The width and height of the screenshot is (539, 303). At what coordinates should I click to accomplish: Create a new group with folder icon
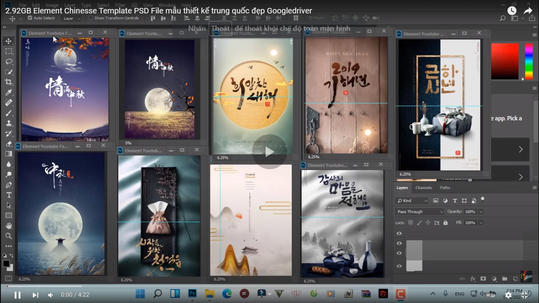point(505,279)
